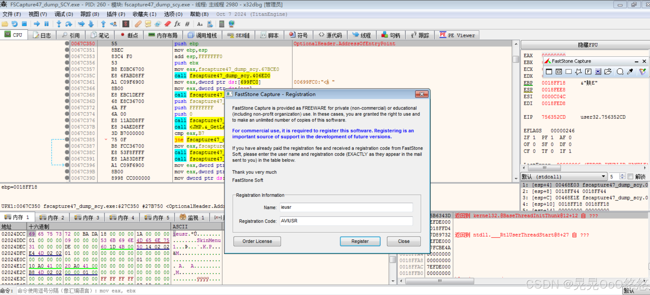
Task: Click the comments speech-bubble toolbar icon
Action: point(148,24)
